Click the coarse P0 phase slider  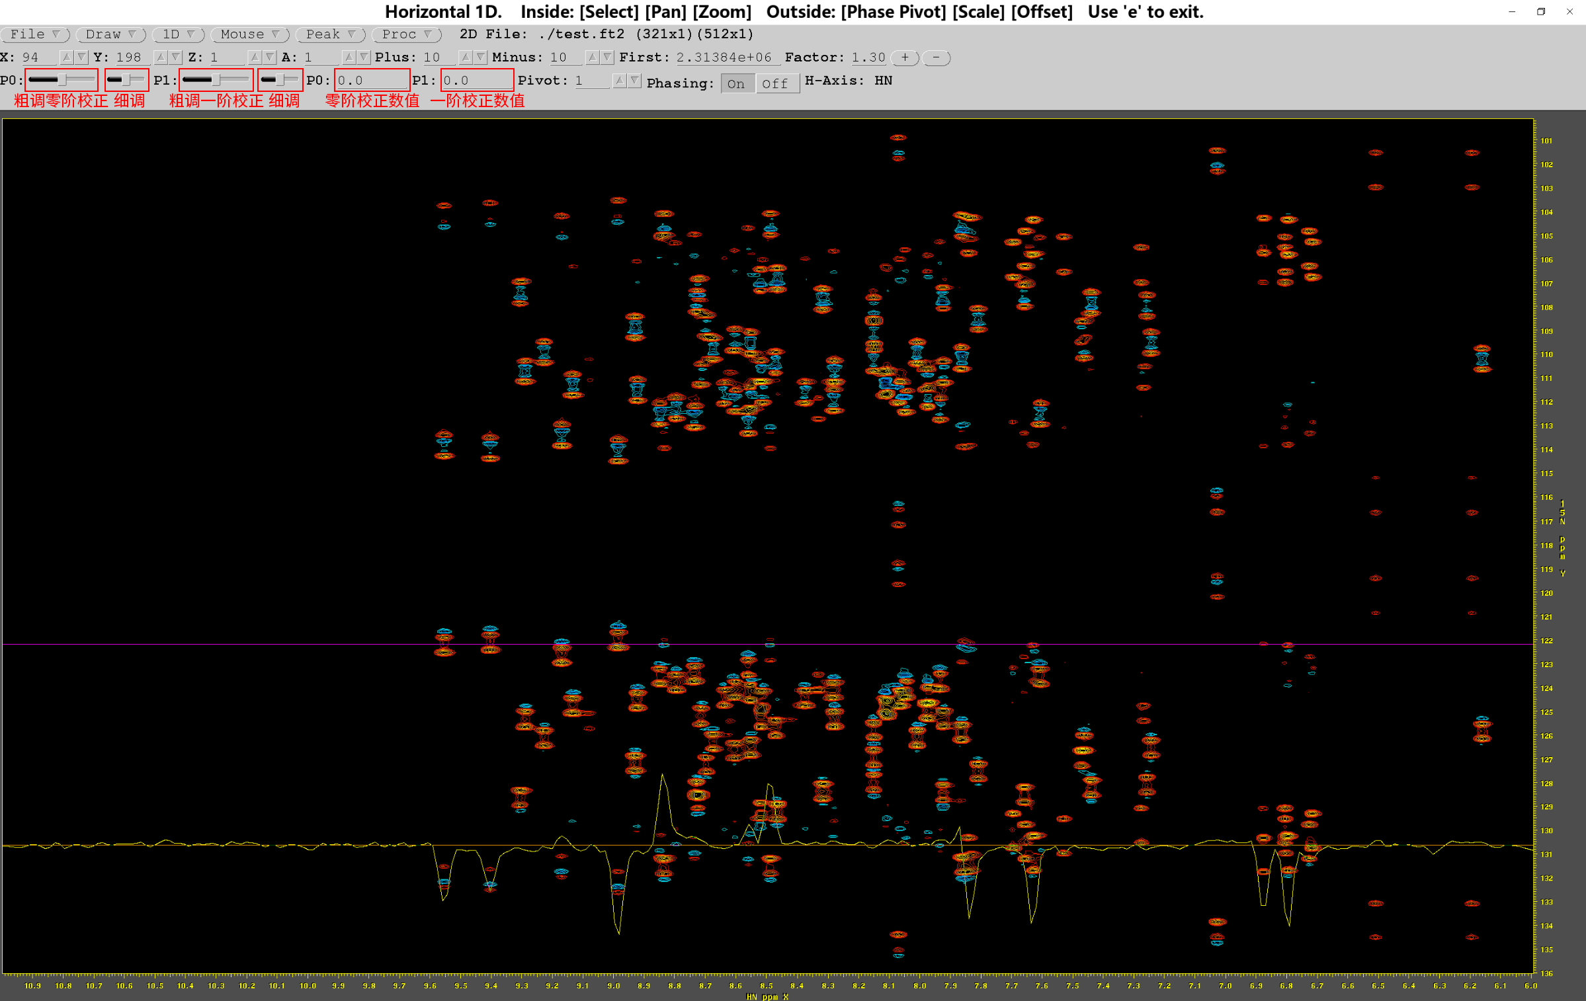[x=62, y=80]
